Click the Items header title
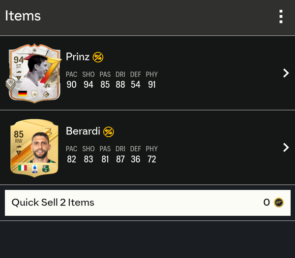The height and width of the screenshot is (258, 295). 23,16
